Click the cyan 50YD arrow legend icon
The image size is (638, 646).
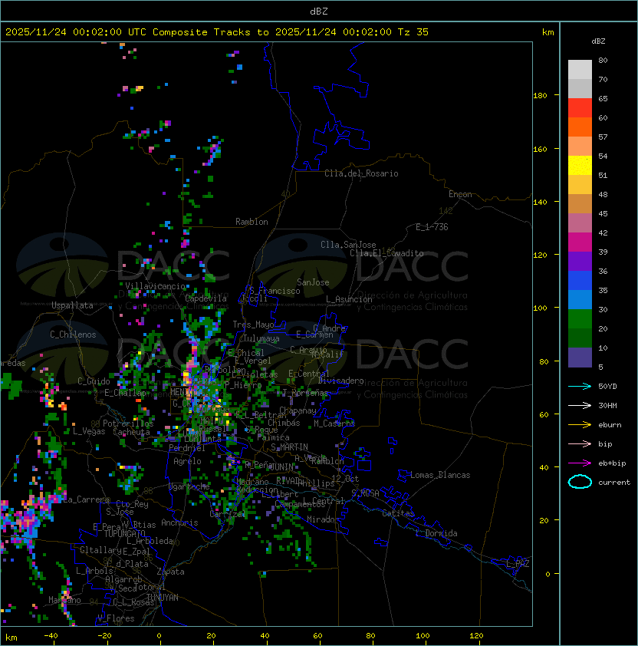(x=580, y=386)
